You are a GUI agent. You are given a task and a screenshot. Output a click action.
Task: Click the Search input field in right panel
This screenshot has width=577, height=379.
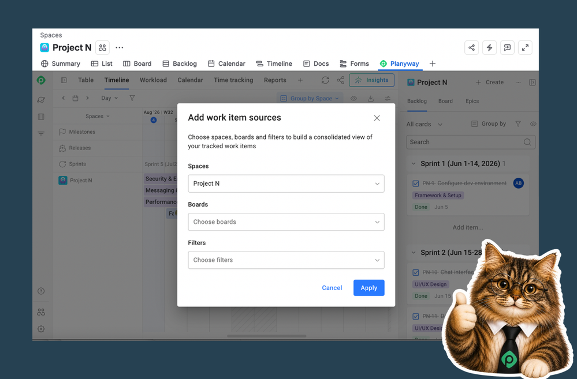click(x=471, y=142)
